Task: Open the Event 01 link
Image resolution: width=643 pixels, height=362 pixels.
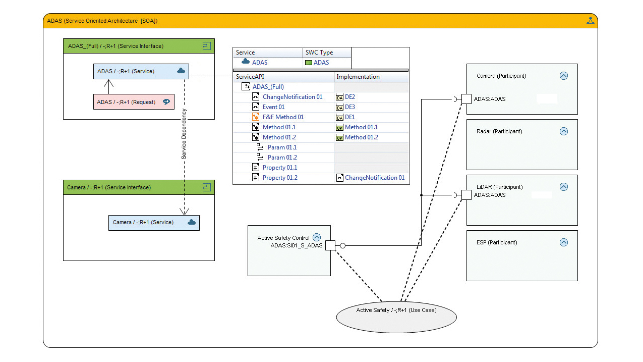Action: (274, 107)
